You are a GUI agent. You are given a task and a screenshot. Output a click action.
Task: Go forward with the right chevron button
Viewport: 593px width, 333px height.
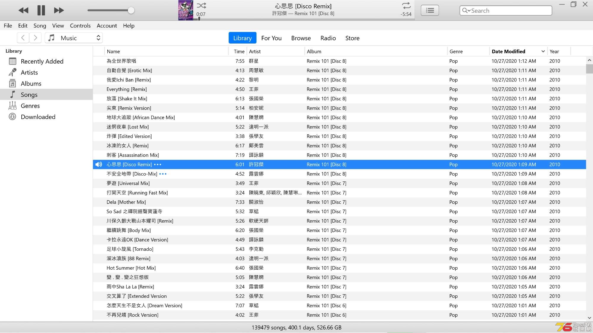(35, 38)
